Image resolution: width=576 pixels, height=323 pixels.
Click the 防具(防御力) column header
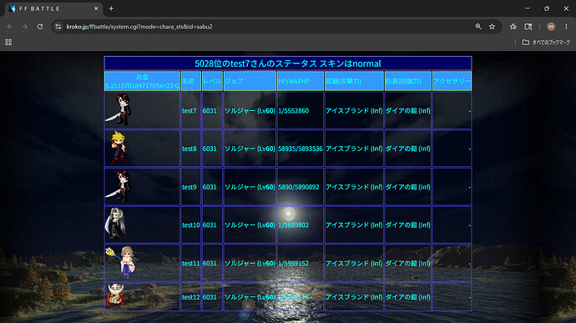point(407,81)
